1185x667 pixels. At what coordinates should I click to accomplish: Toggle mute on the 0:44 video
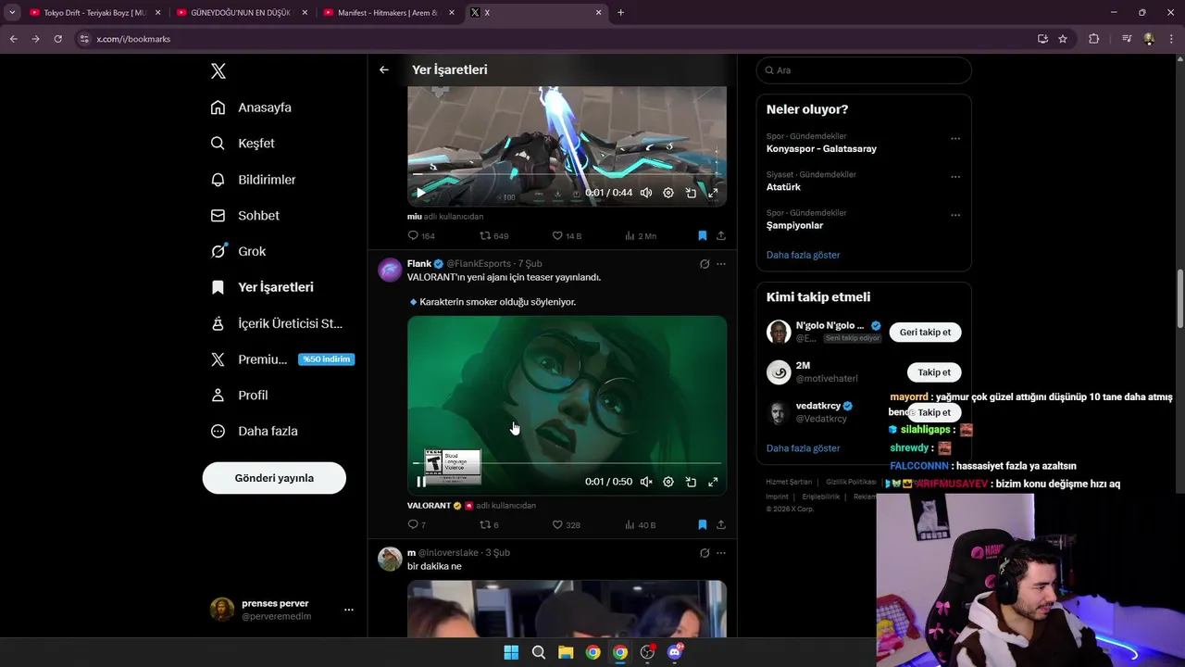646,193
